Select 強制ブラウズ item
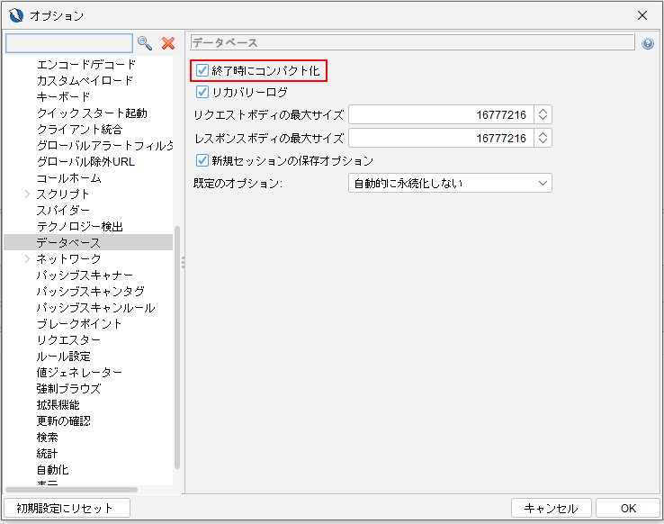This screenshot has width=664, height=524. click(68, 388)
